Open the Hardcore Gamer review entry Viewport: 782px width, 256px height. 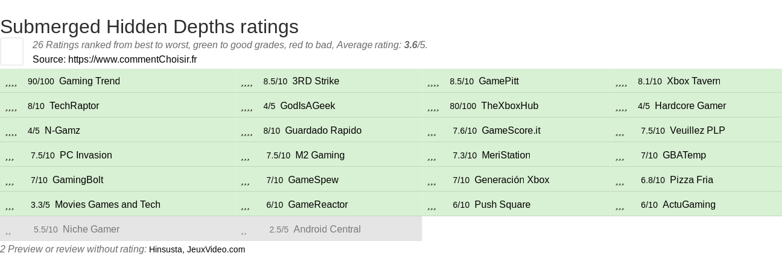coord(696,105)
